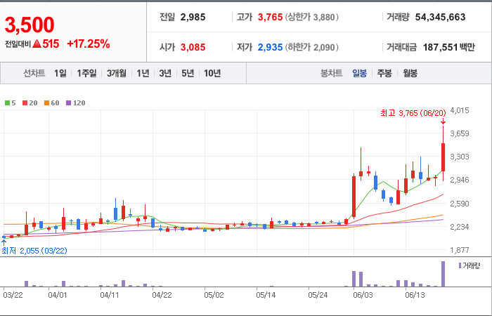Click the red up-triangle change icon
This screenshot has height=316, width=492.
pyautogui.click(x=37, y=44)
